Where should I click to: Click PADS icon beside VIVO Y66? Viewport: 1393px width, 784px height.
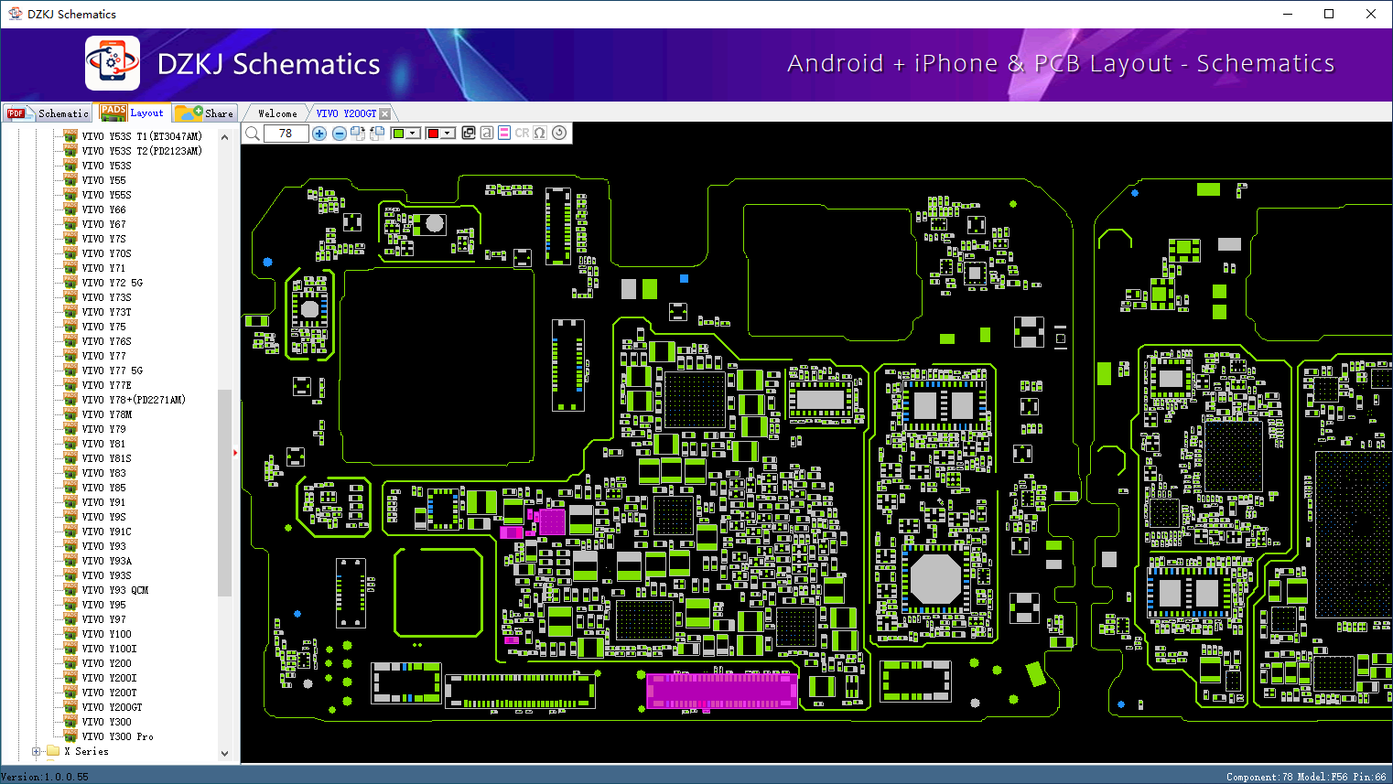point(70,209)
